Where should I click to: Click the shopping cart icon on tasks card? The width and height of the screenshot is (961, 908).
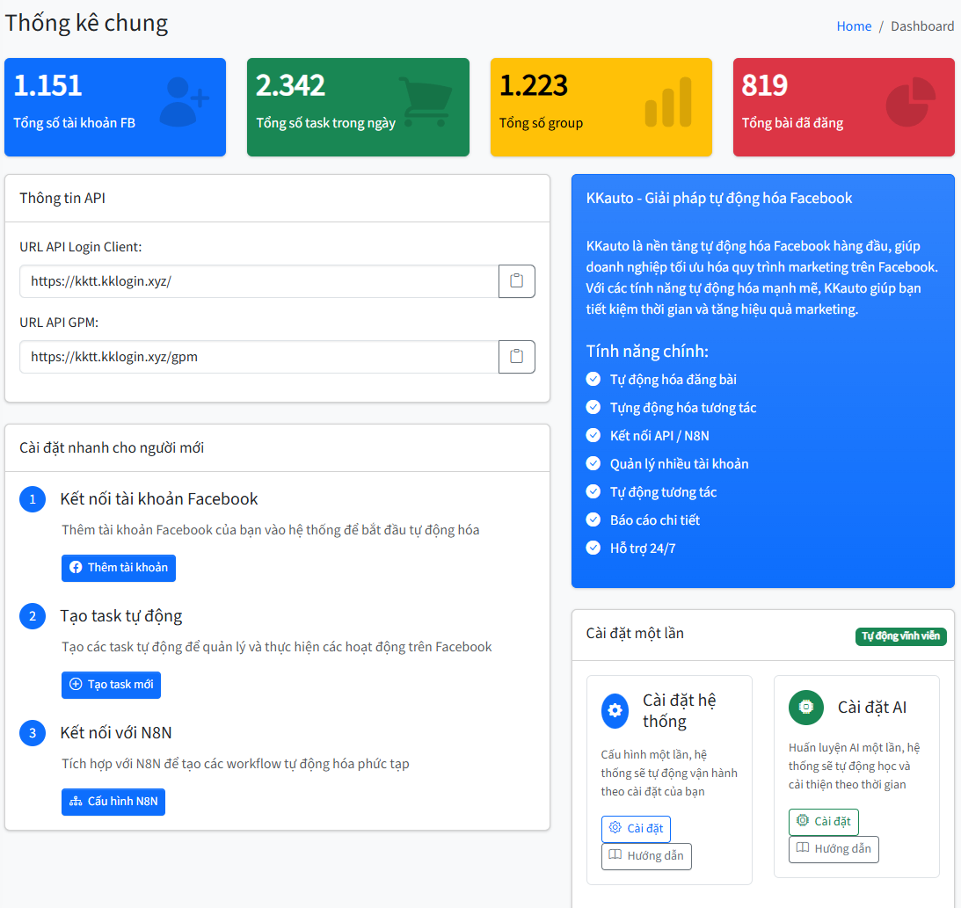426,102
